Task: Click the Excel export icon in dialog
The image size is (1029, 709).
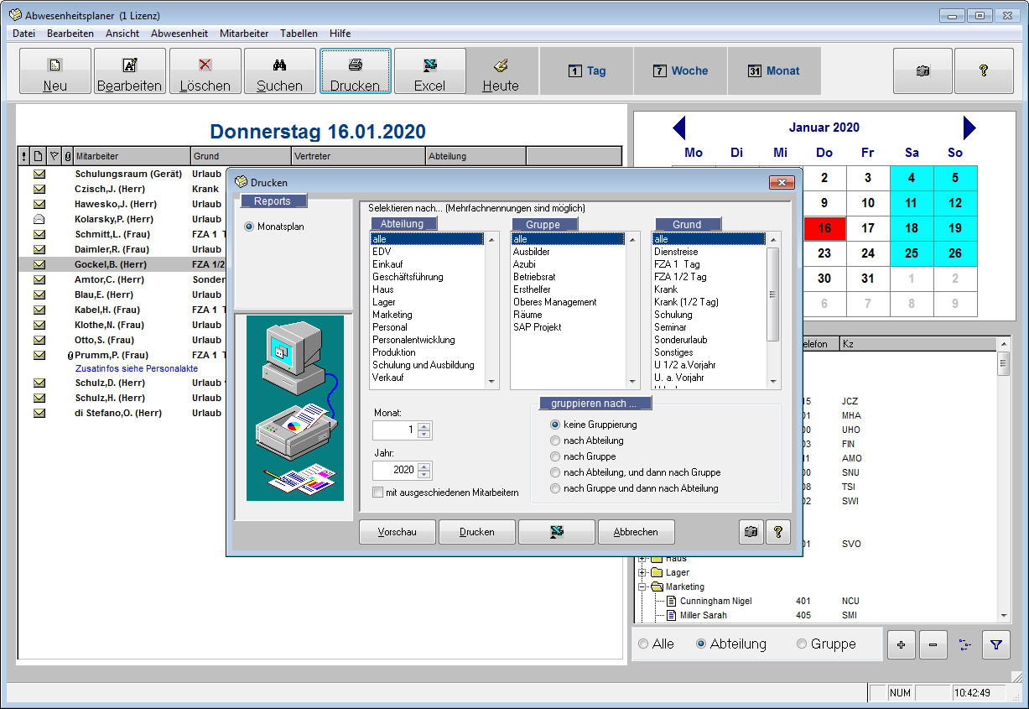Action: click(556, 532)
